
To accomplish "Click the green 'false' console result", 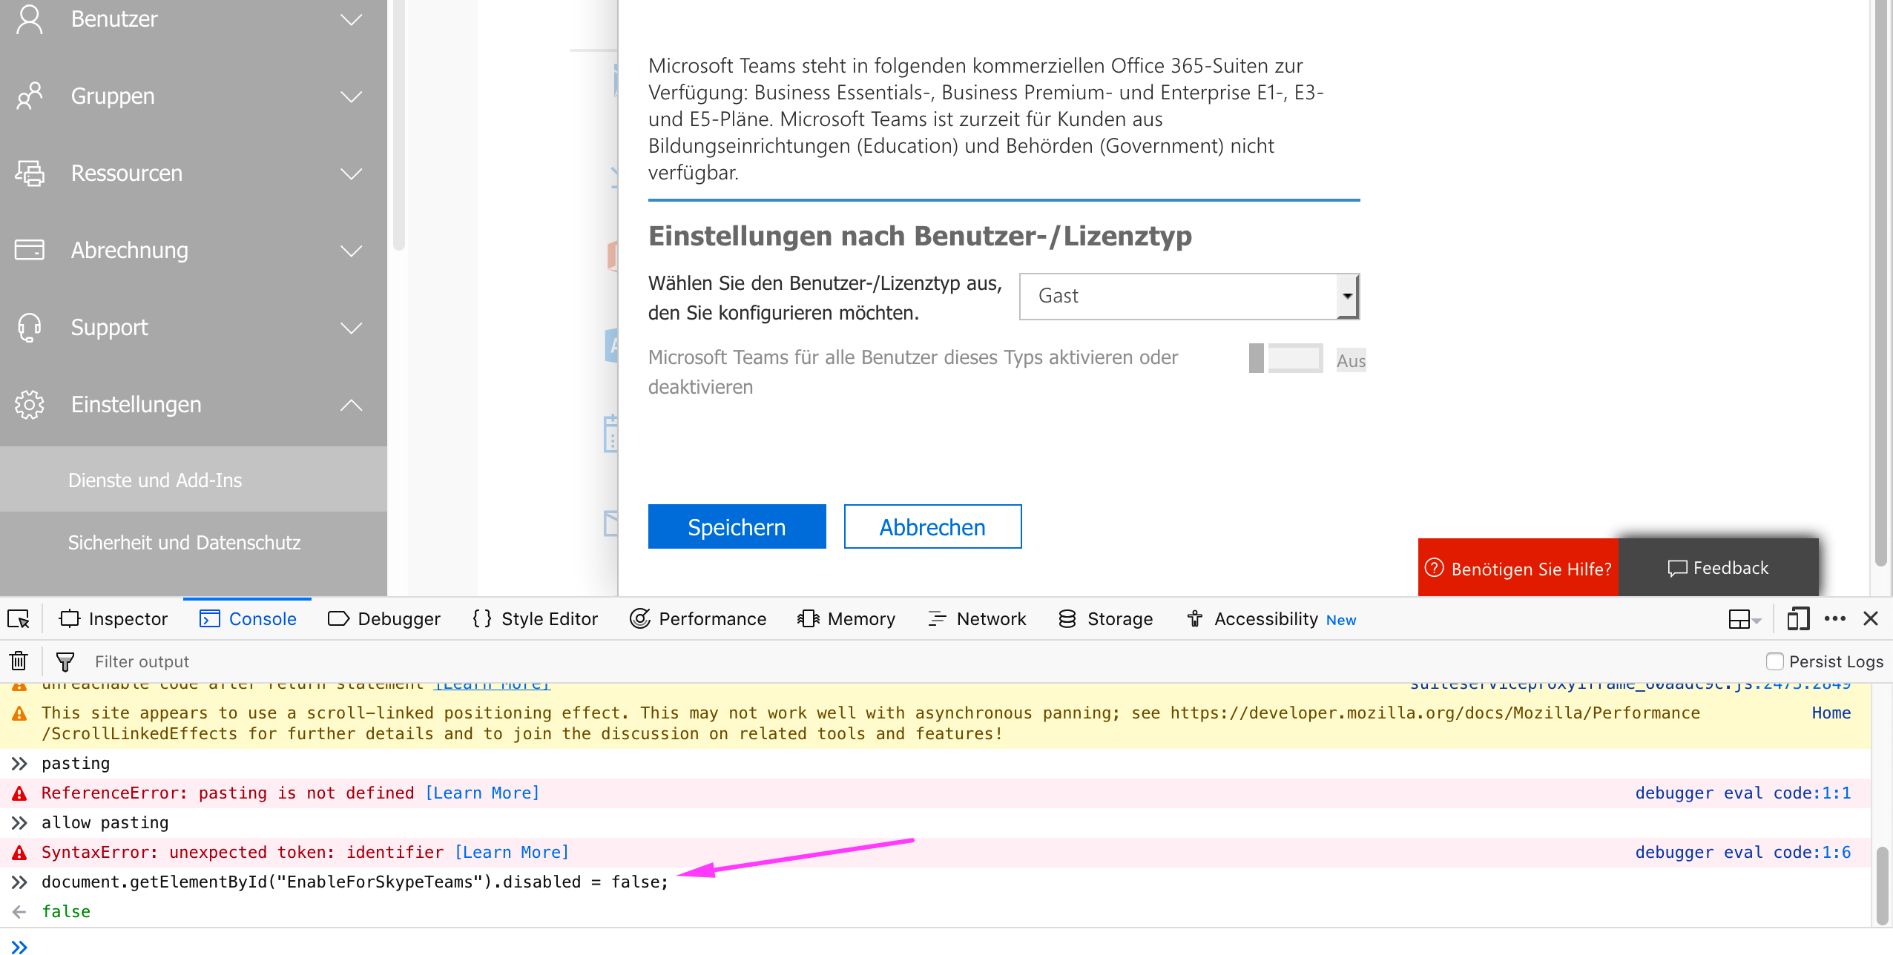I will coord(66,912).
